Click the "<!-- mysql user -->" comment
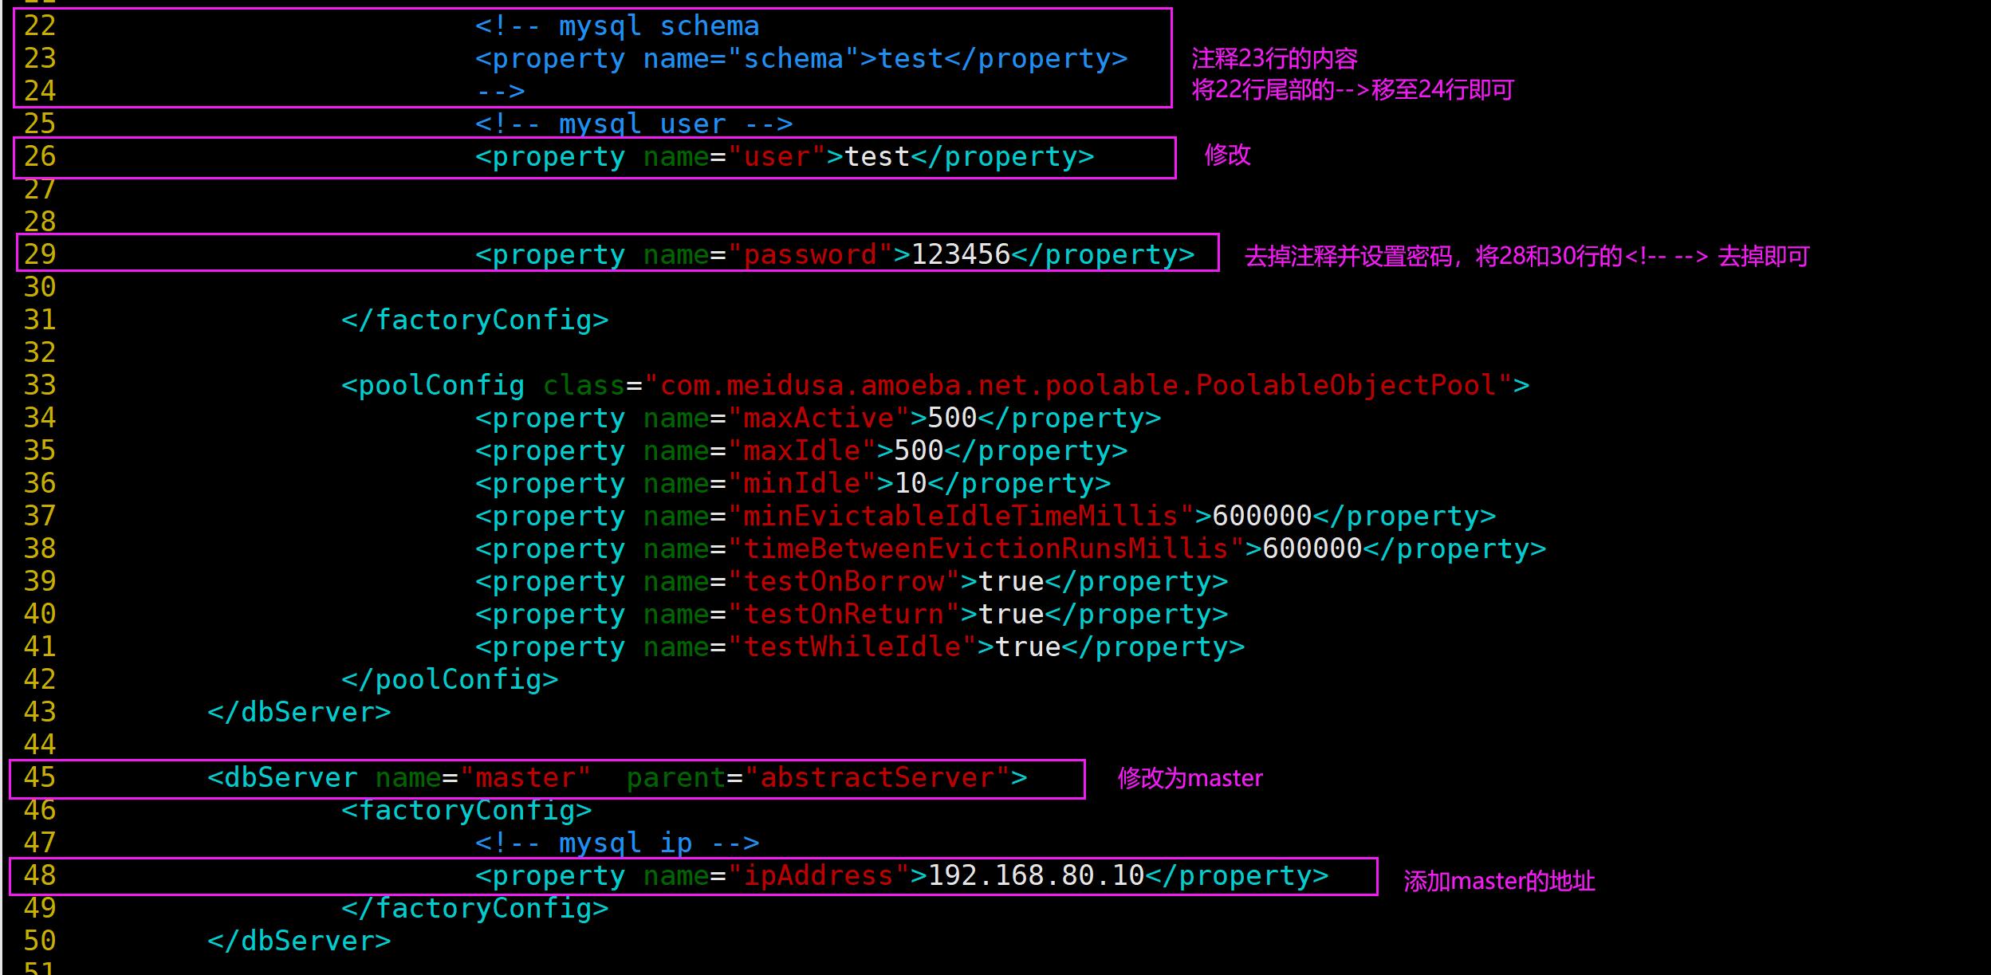The image size is (1991, 975). click(x=634, y=124)
